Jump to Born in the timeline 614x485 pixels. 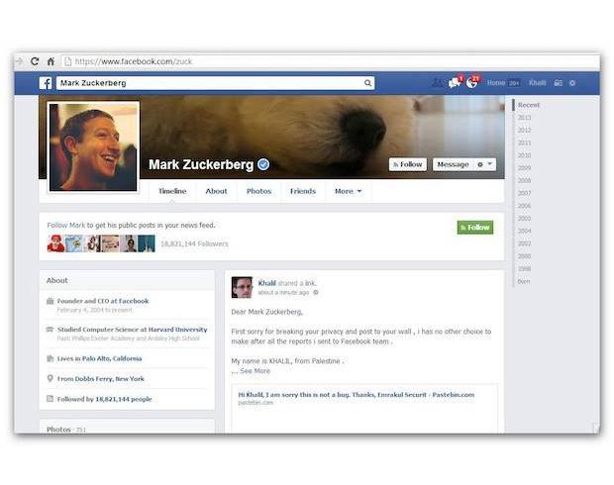(524, 281)
